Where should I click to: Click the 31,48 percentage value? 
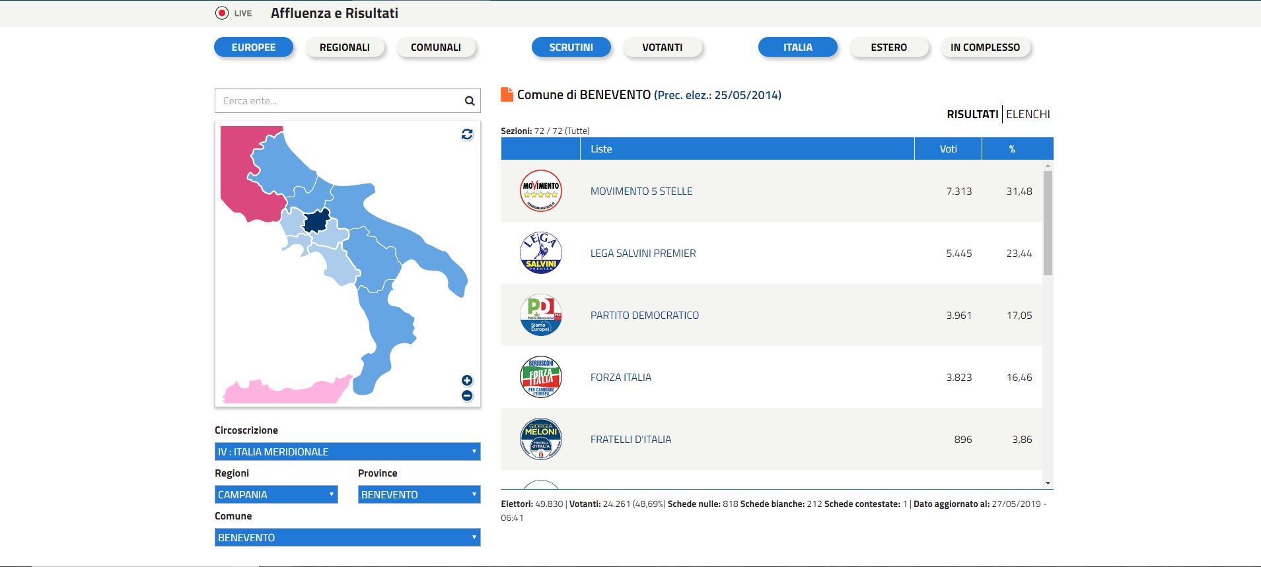pos(1019,191)
